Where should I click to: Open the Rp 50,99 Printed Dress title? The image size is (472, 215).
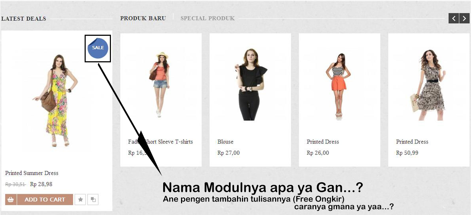[x=412, y=142]
